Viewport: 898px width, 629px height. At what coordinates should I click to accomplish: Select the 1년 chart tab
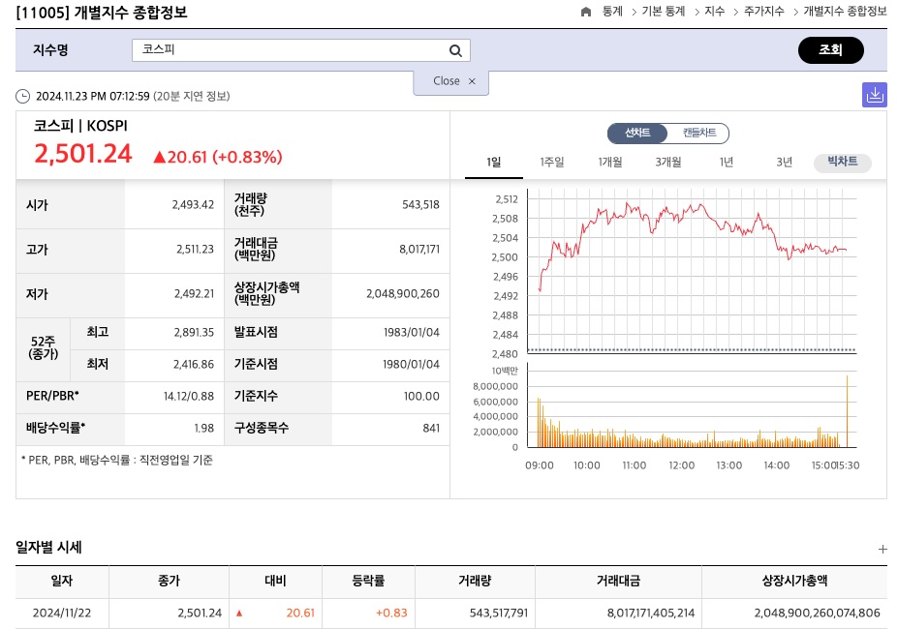coord(727,162)
